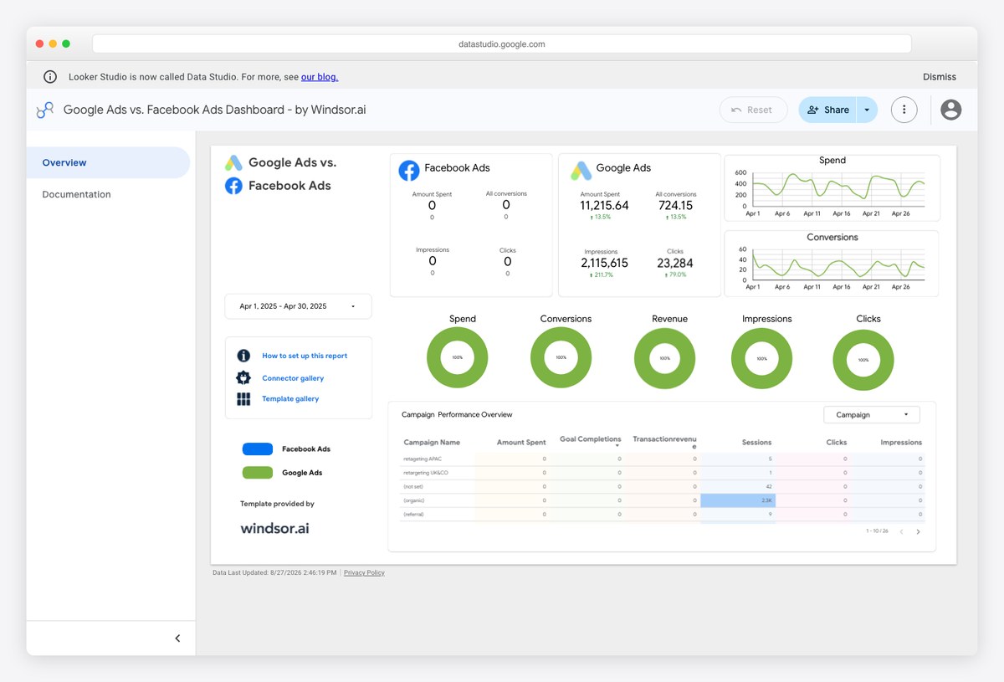Click the Data Studio logo icon
Screen dimensions: 1004x682
pos(45,110)
